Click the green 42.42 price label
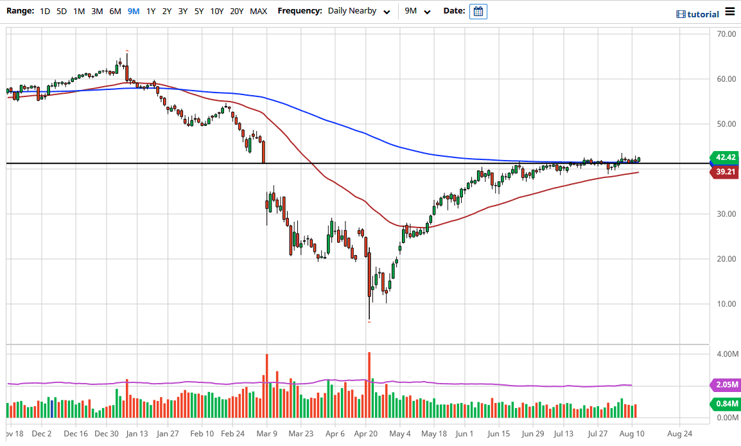Screen dimensions: 741x446 [x=724, y=157]
